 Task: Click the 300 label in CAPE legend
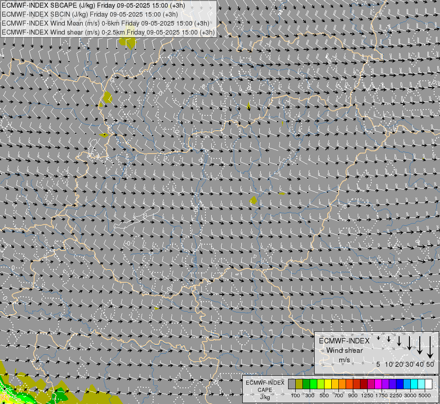click(310, 395)
